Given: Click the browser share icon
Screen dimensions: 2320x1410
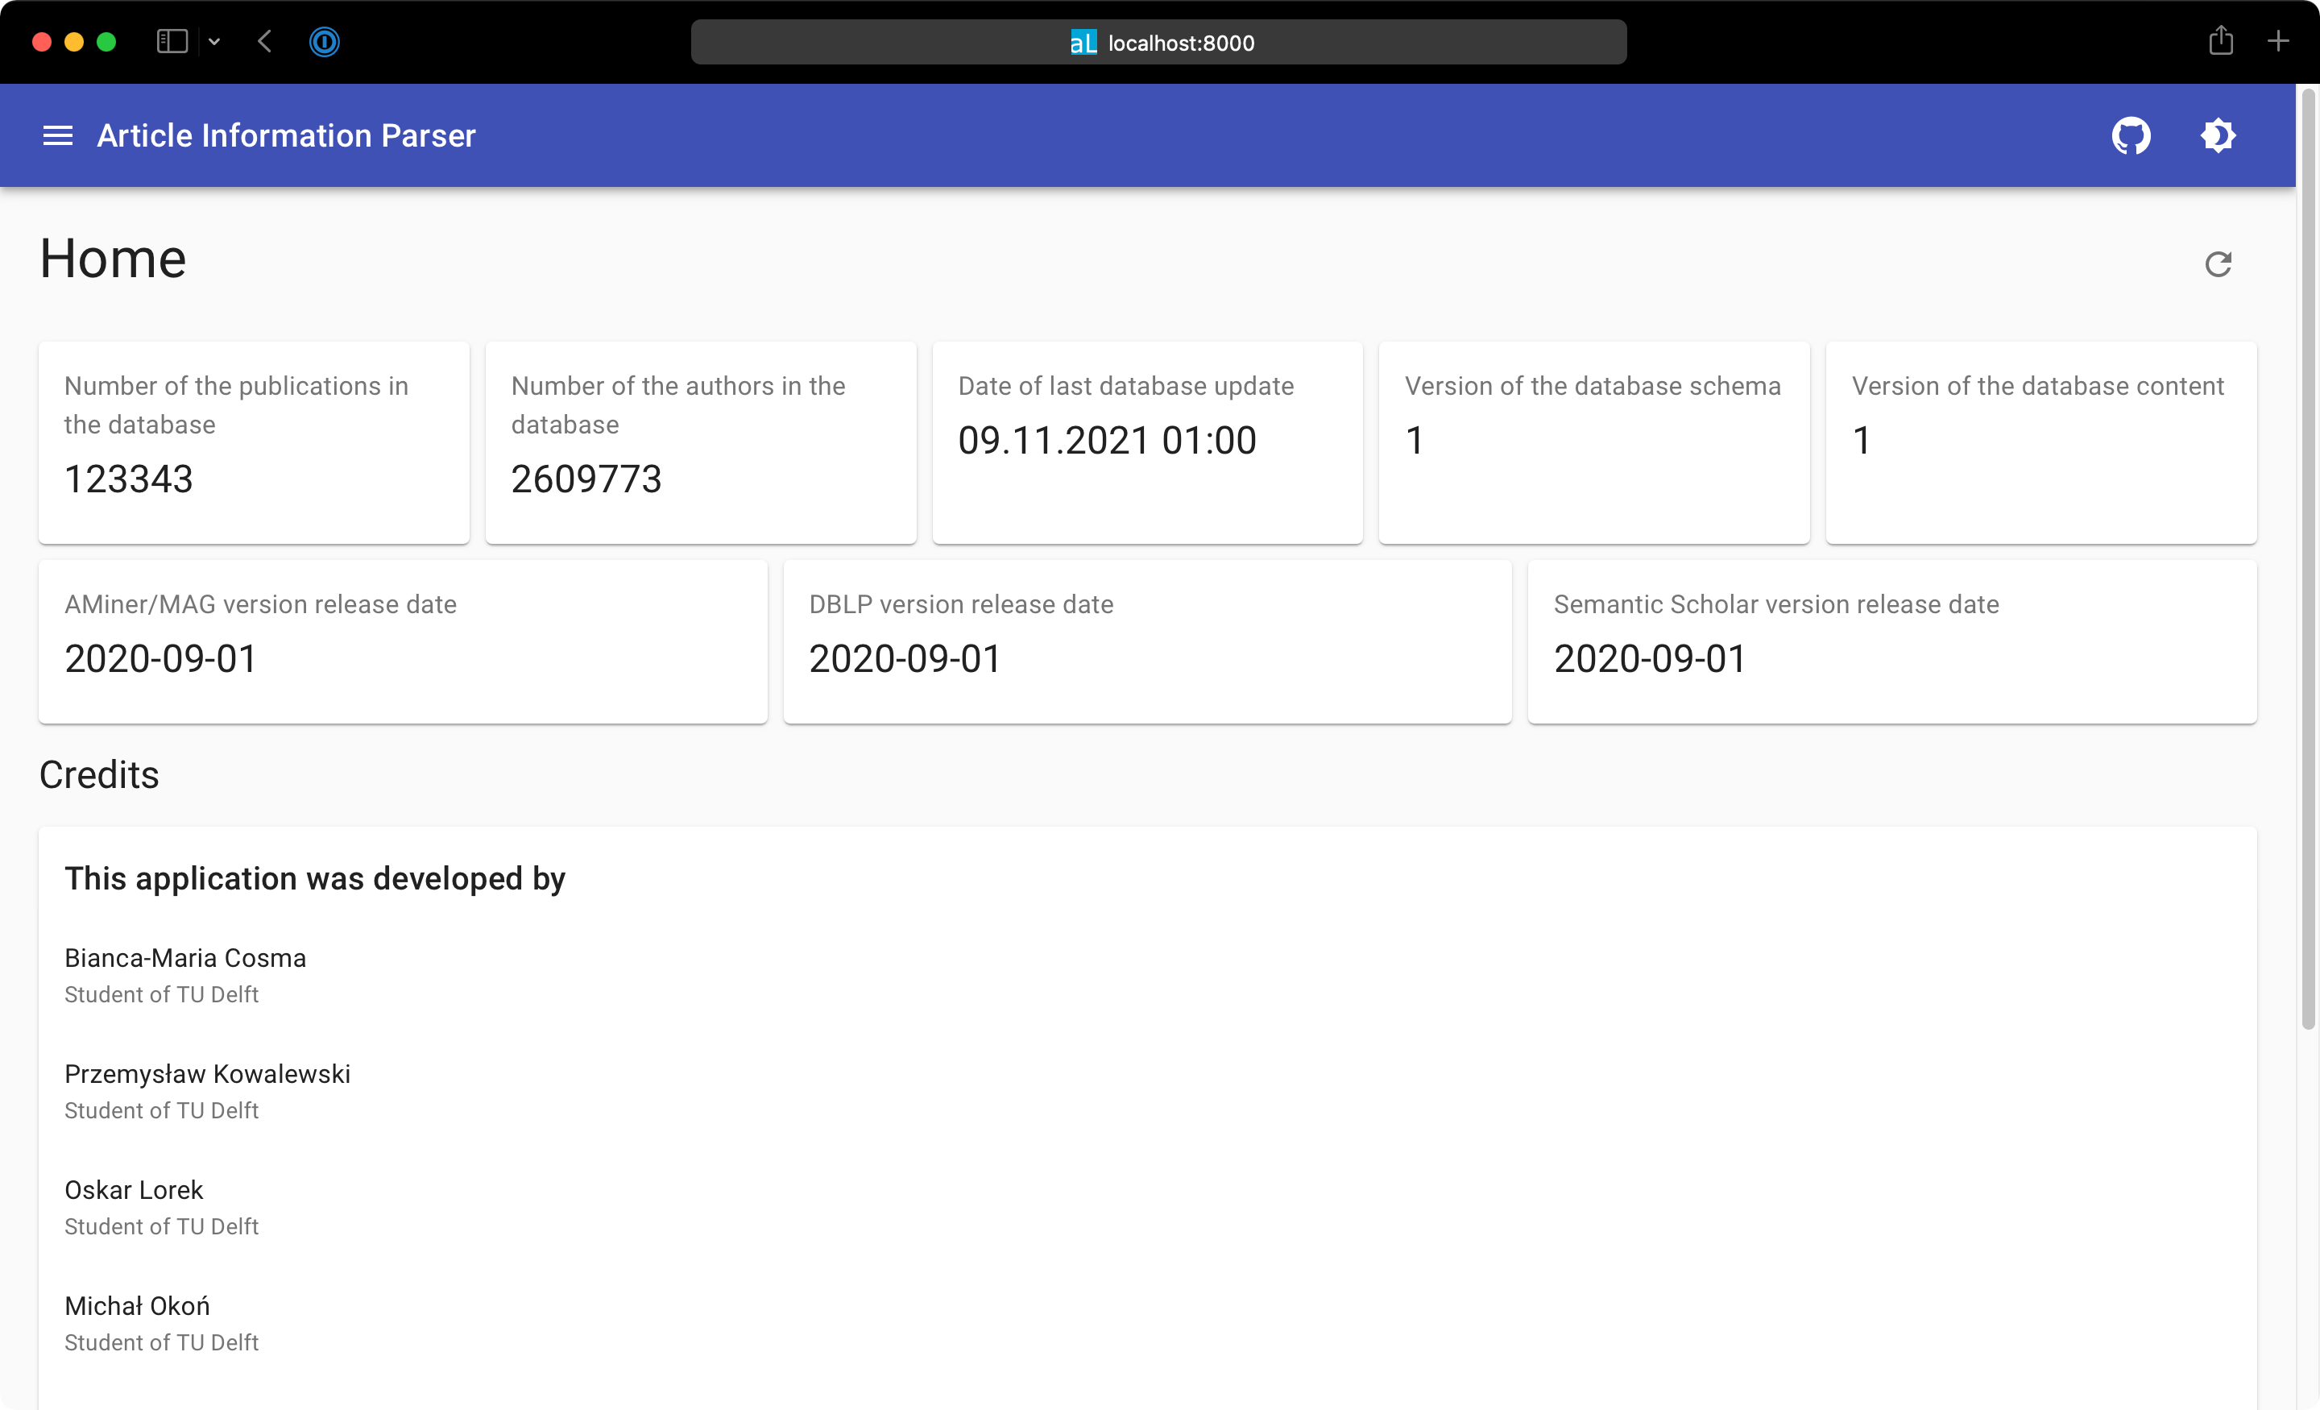Looking at the screenshot, I should pos(2220,41).
